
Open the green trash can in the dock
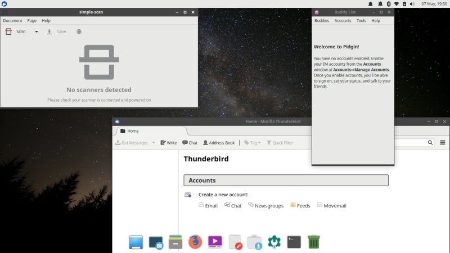point(314,242)
